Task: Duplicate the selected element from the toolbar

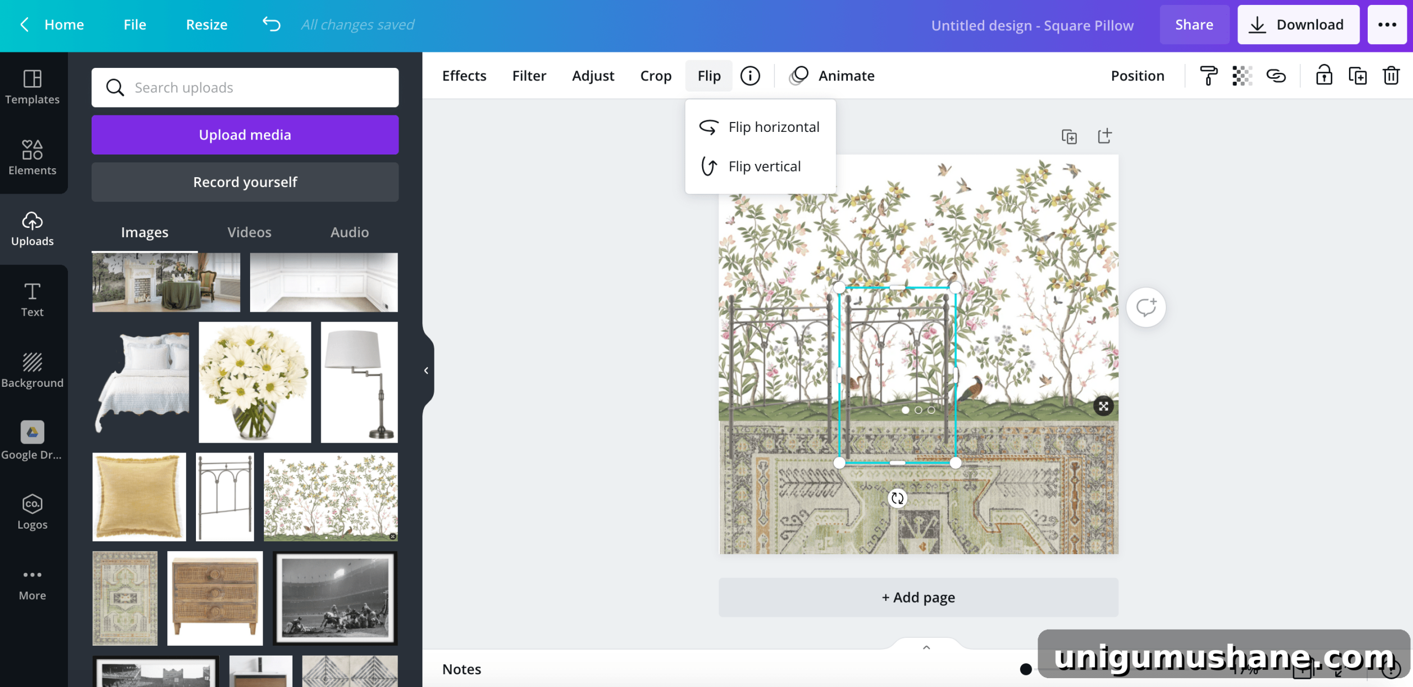Action: pyautogui.click(x=1357, y=76)
